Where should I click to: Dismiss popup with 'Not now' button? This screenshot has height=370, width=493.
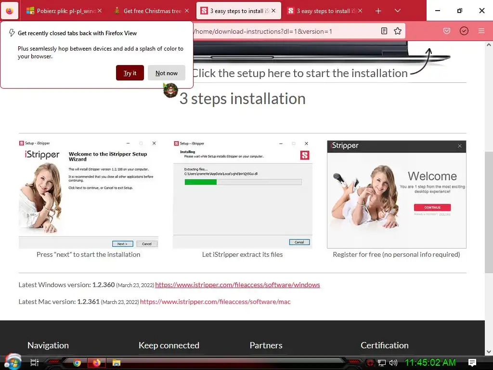click(x=166, y=73)
